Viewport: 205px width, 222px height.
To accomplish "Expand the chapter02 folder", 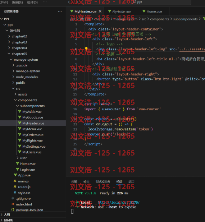I will click(9, 36).
